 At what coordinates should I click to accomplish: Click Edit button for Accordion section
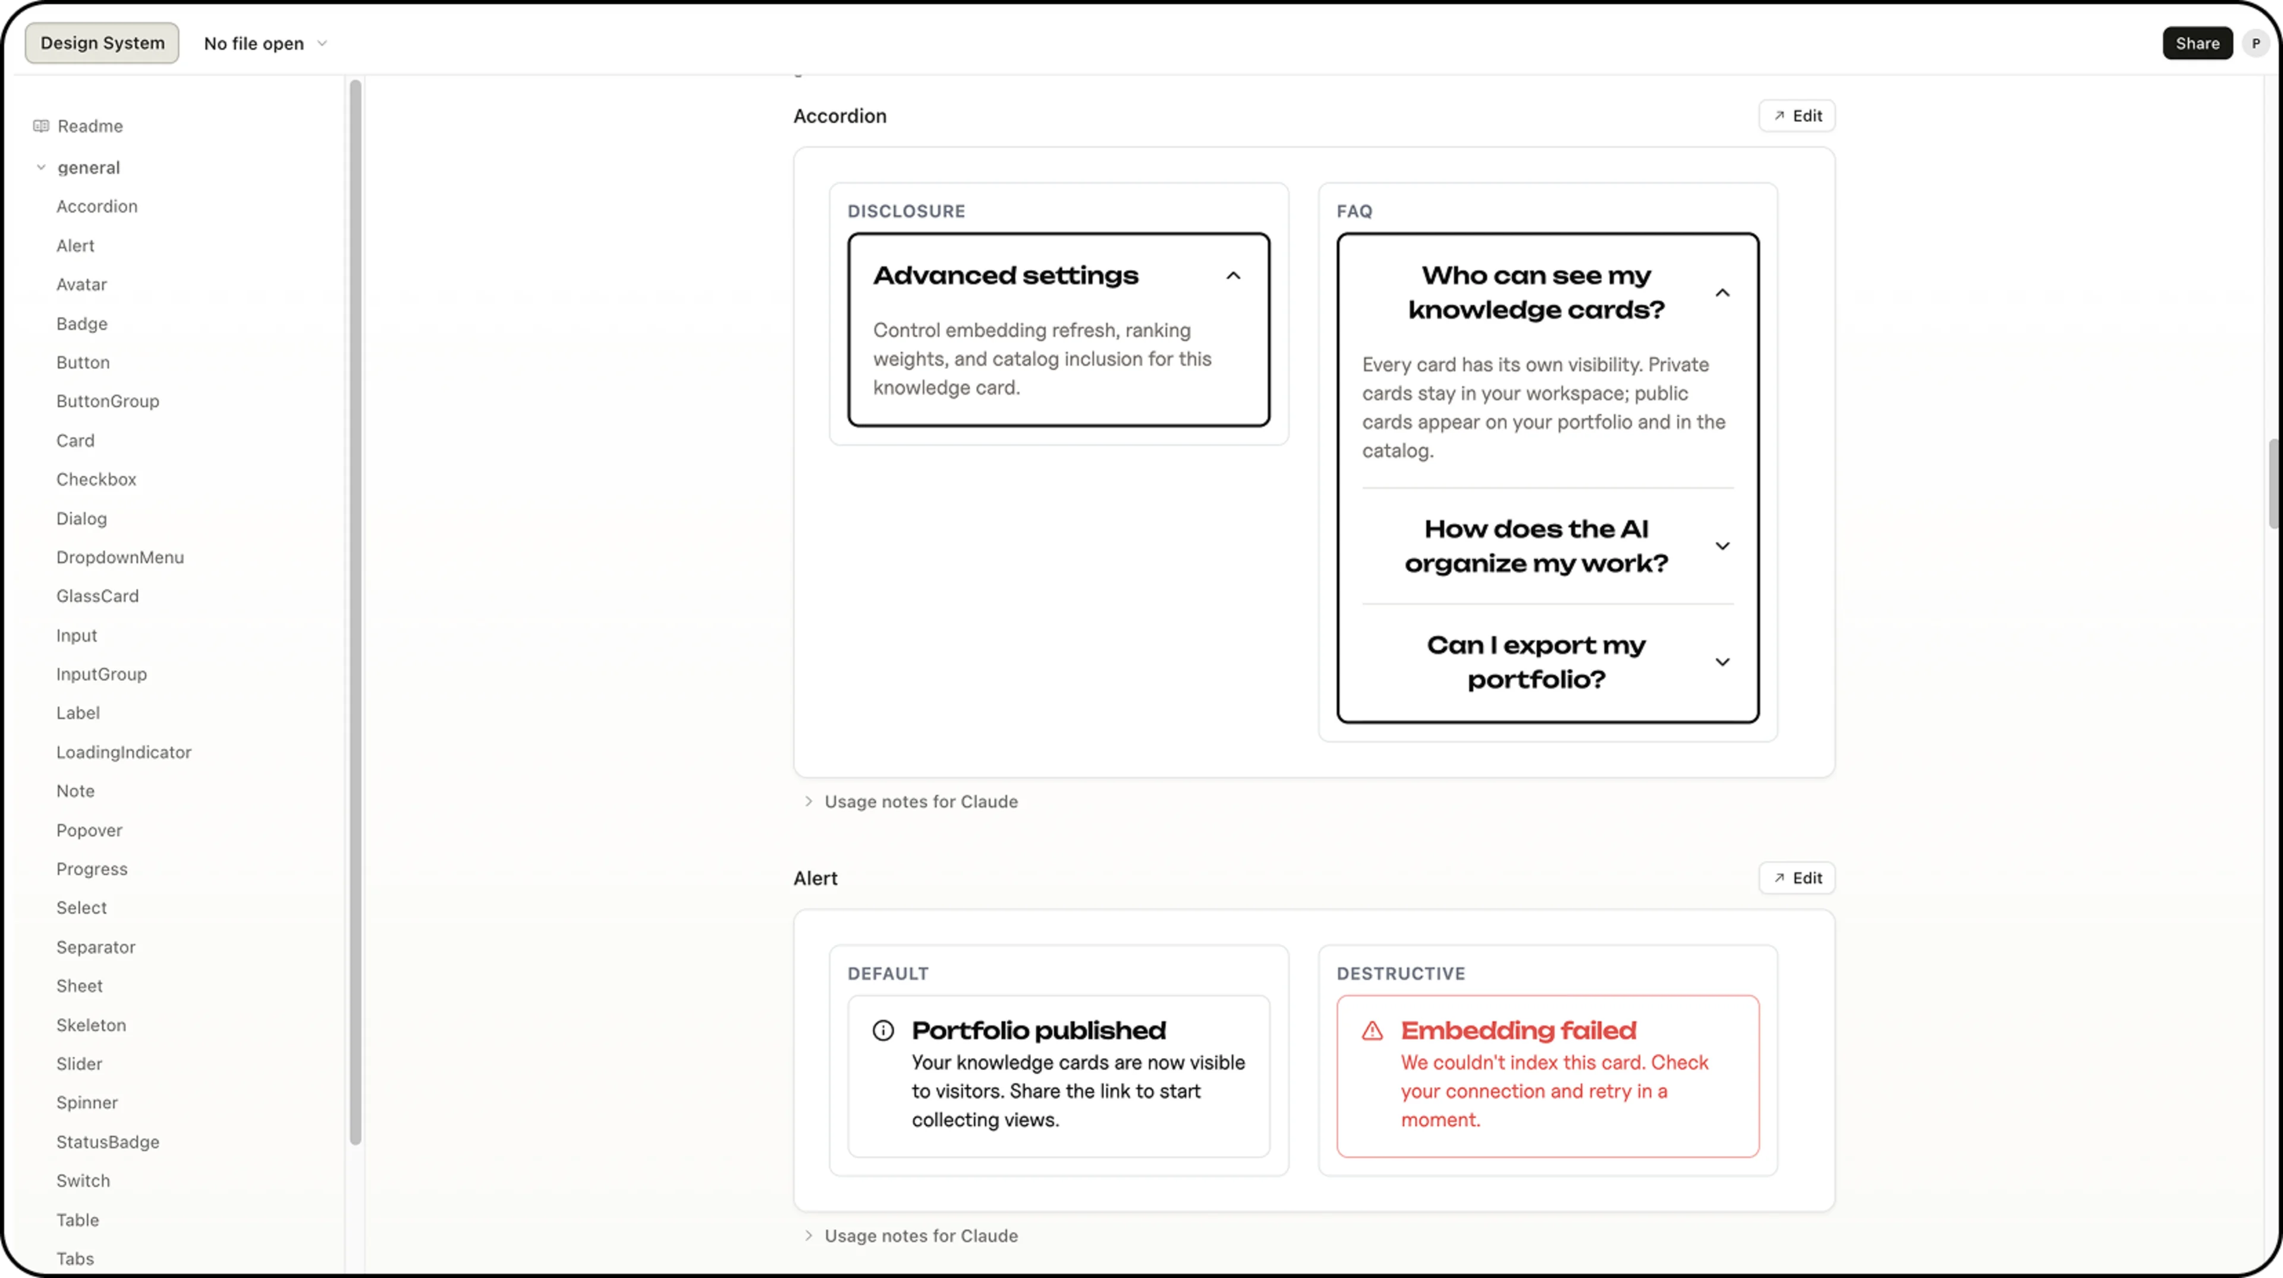click(1797, 116)
